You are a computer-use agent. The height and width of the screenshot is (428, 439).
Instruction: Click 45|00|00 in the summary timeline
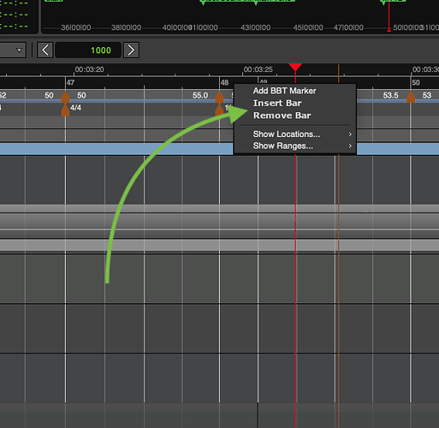[308, 27]
